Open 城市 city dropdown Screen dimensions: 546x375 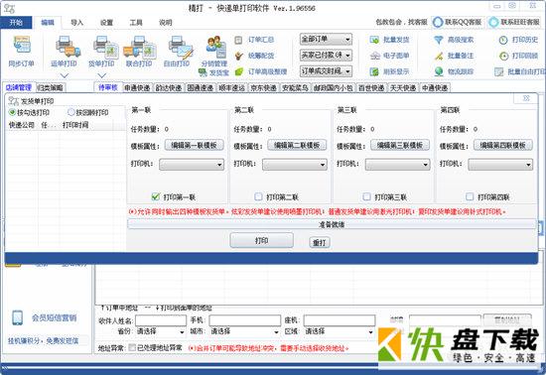(244, 331)
